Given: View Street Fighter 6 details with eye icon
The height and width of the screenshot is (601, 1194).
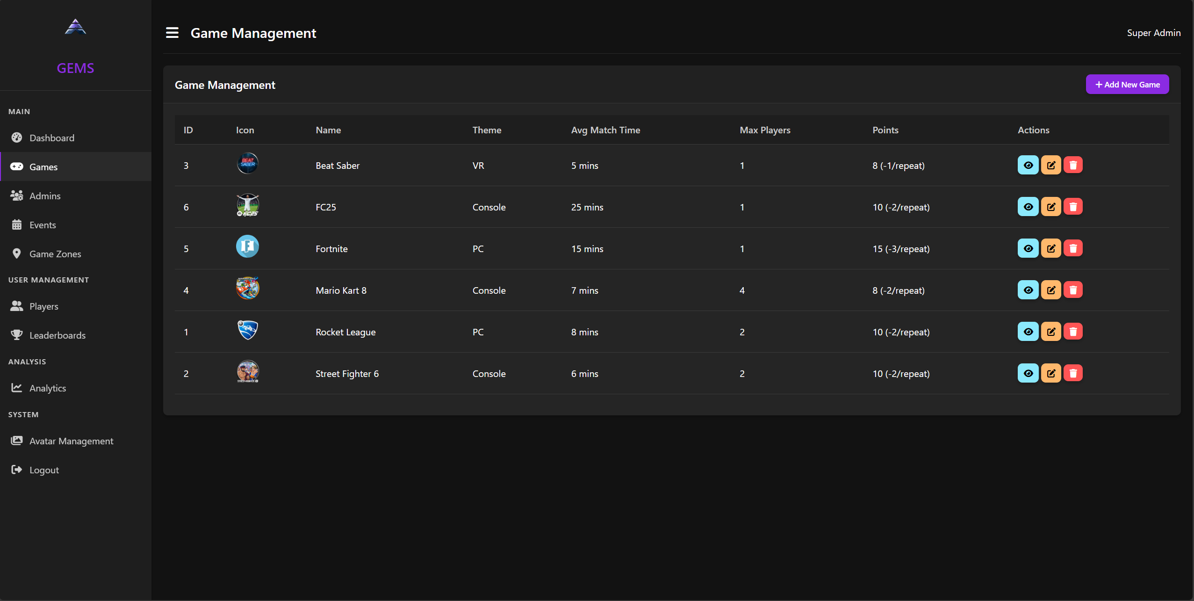Looking at the screenshot, I should pos(1028,373).
